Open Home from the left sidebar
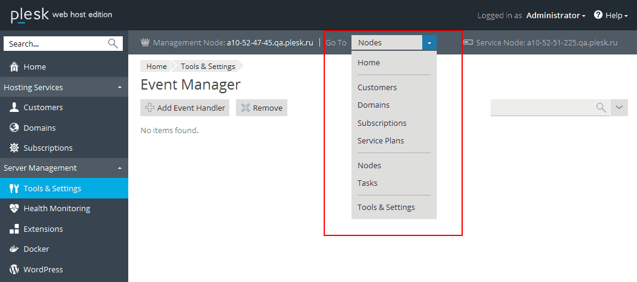 tap(34, 67)
